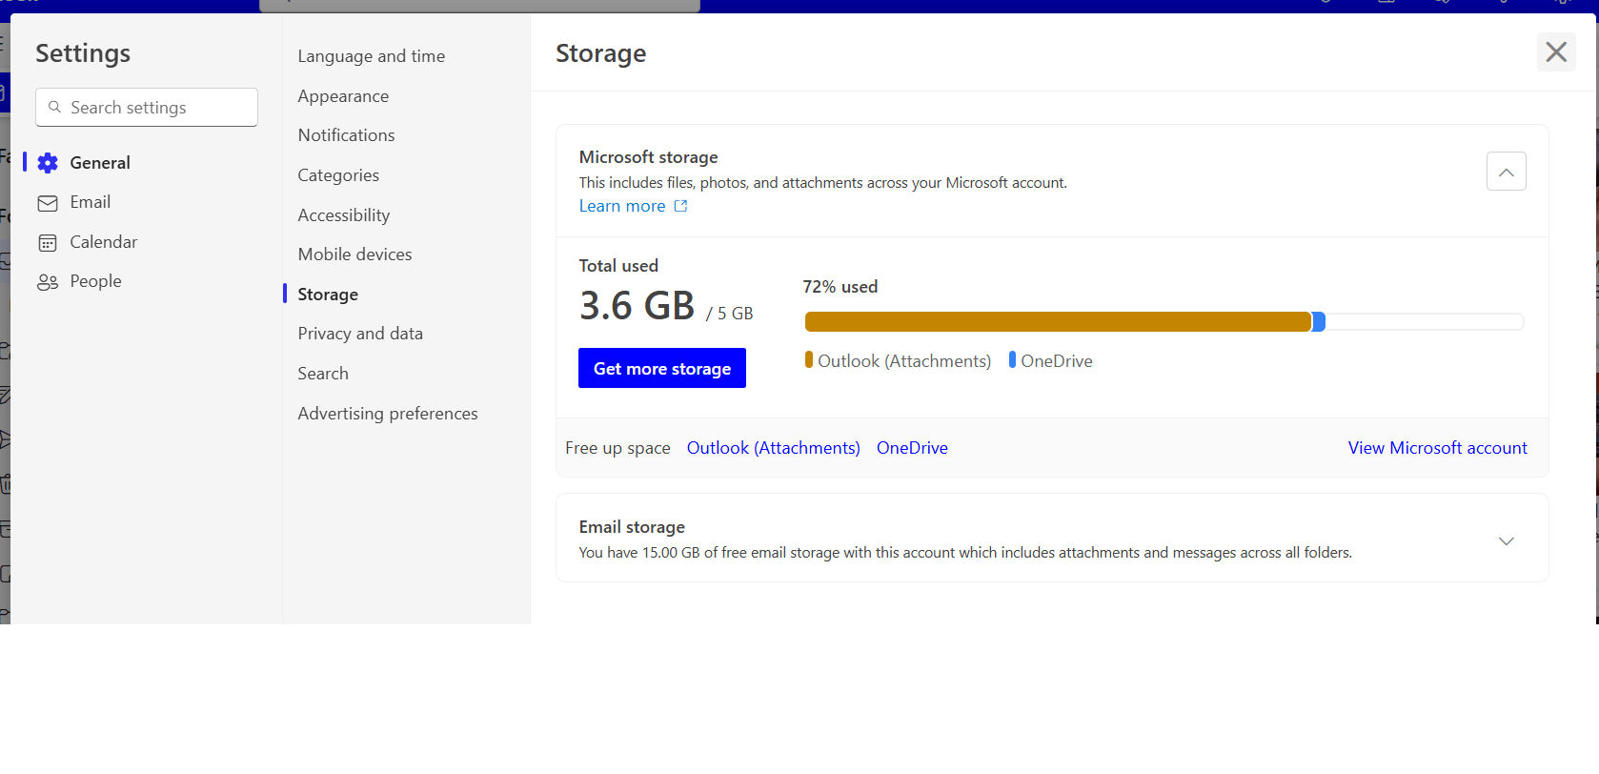Close the Settings dialog with X
1599x774 pixels.
tap(1556, 52)
